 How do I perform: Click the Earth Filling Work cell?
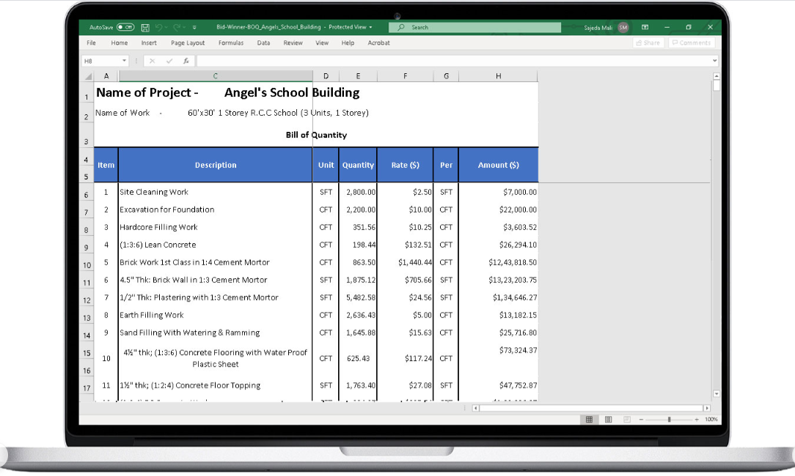[216, 315]
